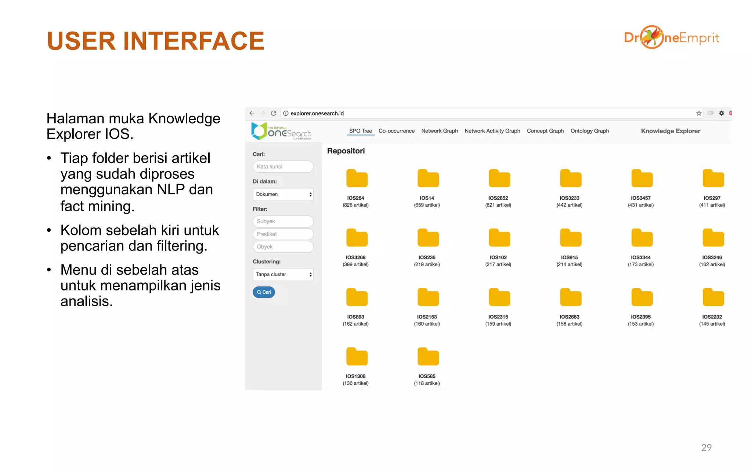Click the IOS14 (659 artikel) label
Image resolution: width=752 pixels, height=470 pixels.
[x=427, y=202]
